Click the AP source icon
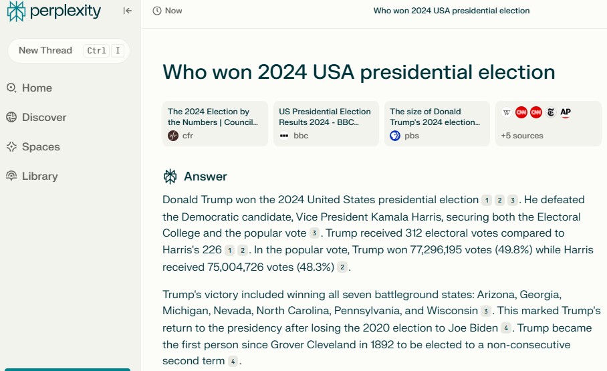 (566, 112)
